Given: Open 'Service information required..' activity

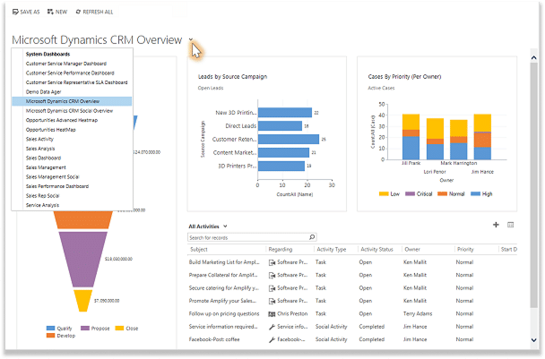Looking at the screenshot, I should pos(223,327).
